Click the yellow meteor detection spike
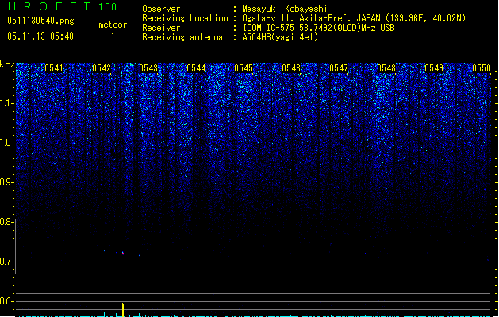This screenshot has width=499, height=317. (x=123, y=310)
